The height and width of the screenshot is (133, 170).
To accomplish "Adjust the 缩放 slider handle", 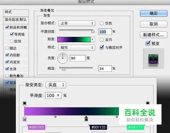I will (64, 69).
